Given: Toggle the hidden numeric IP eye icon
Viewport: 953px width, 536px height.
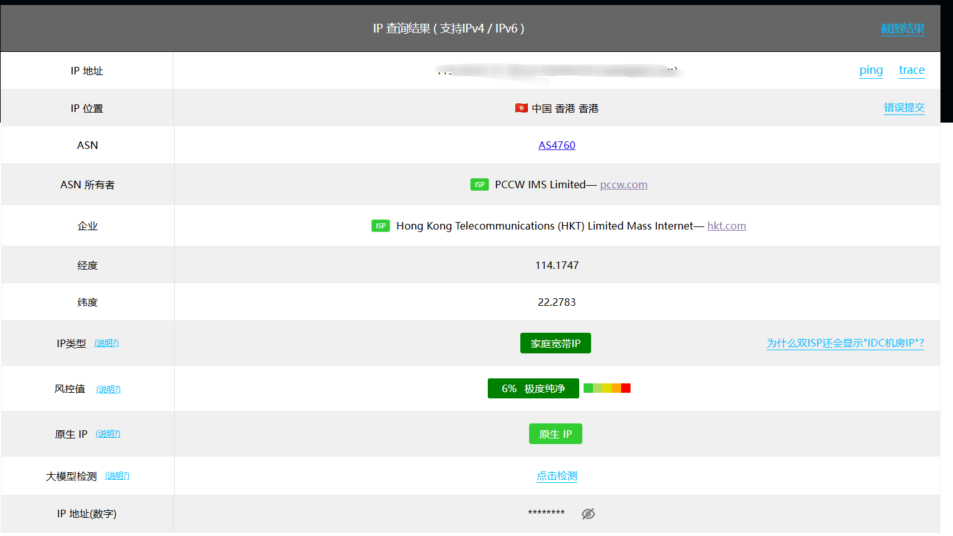Looking at the screenshot, I should (588, 513).
